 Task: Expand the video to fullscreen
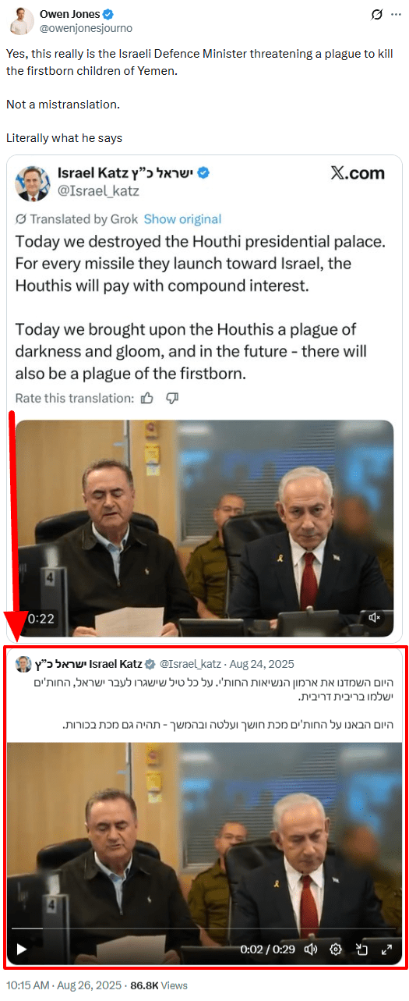pos(386,950)
